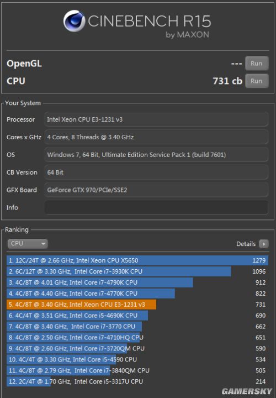The image size is (276, 398).
Task: Click the GFX Board GeForce GTX 970 field
Action: point(156,190)
